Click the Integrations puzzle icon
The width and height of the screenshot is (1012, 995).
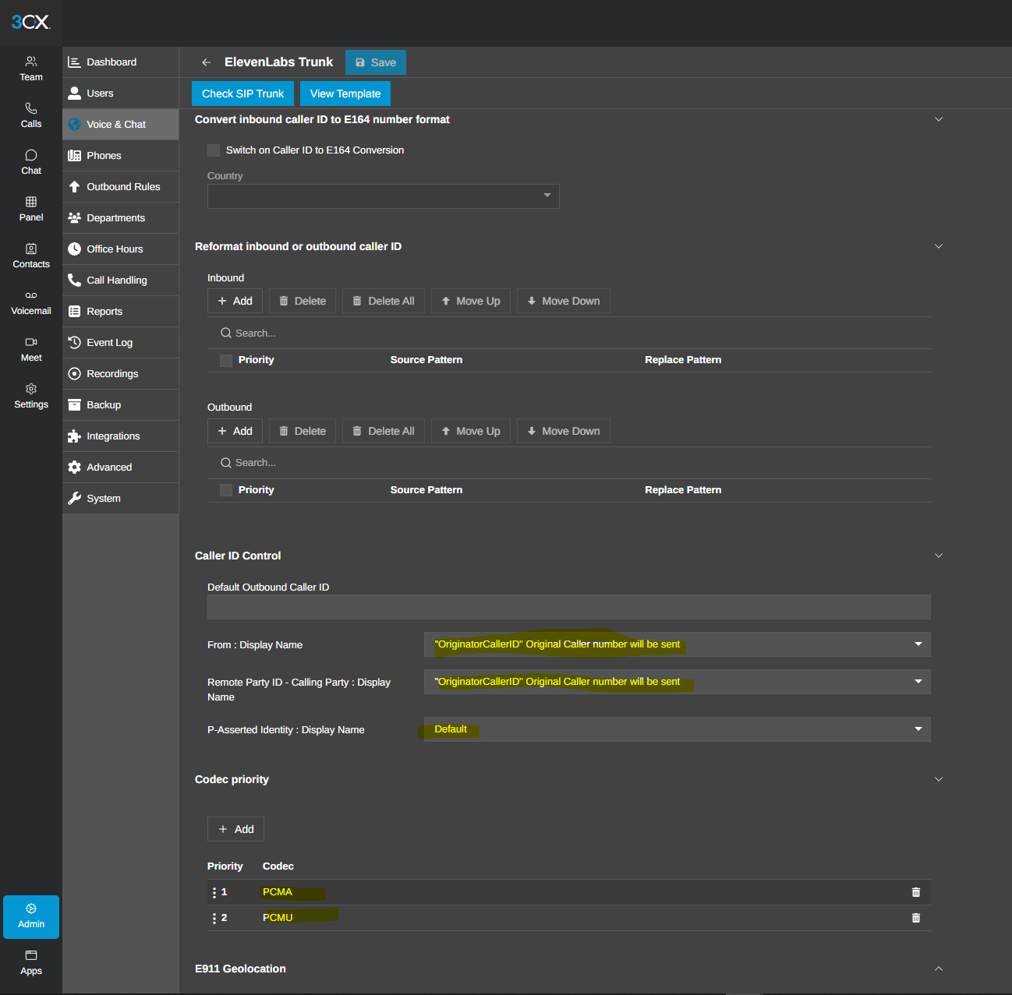(75, 436)
